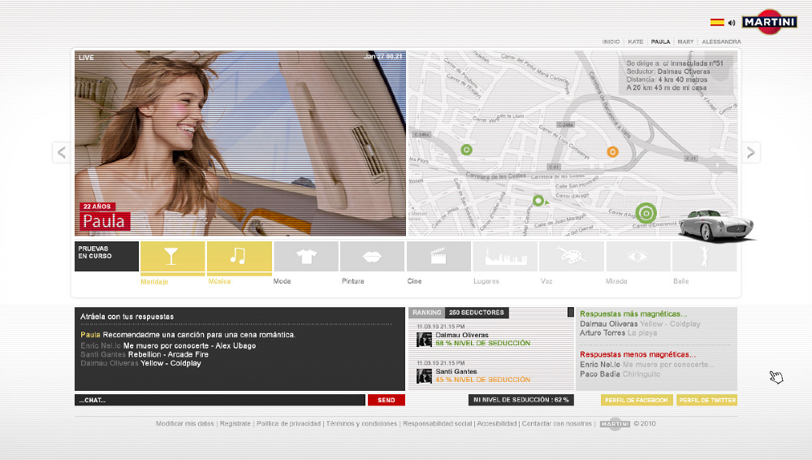Click the Mirada eye icon
The width and height of the screenshot is (812, 460).
(x=637, y=257)
